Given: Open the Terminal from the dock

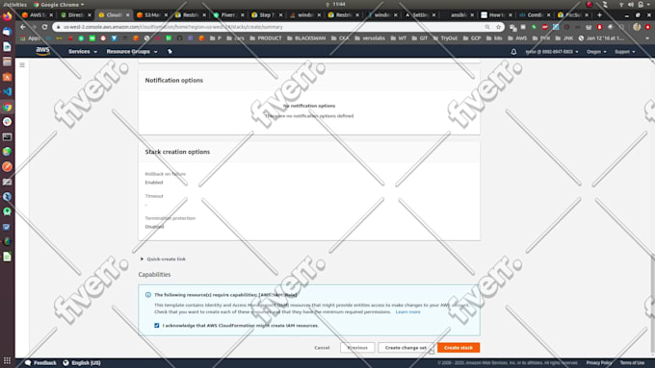Looking at the screenshot, I should point(7,136).
